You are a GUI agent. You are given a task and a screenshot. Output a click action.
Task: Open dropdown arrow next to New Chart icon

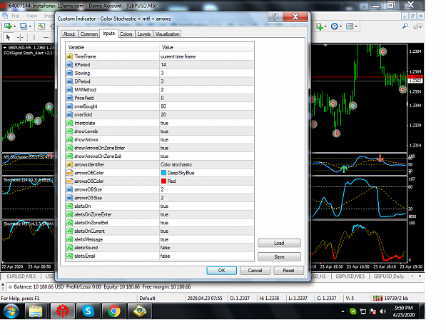pos(14,26)
